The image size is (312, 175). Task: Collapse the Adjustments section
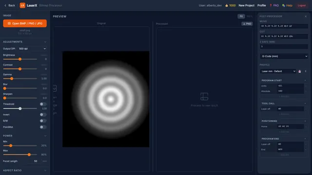click(45, 42)
